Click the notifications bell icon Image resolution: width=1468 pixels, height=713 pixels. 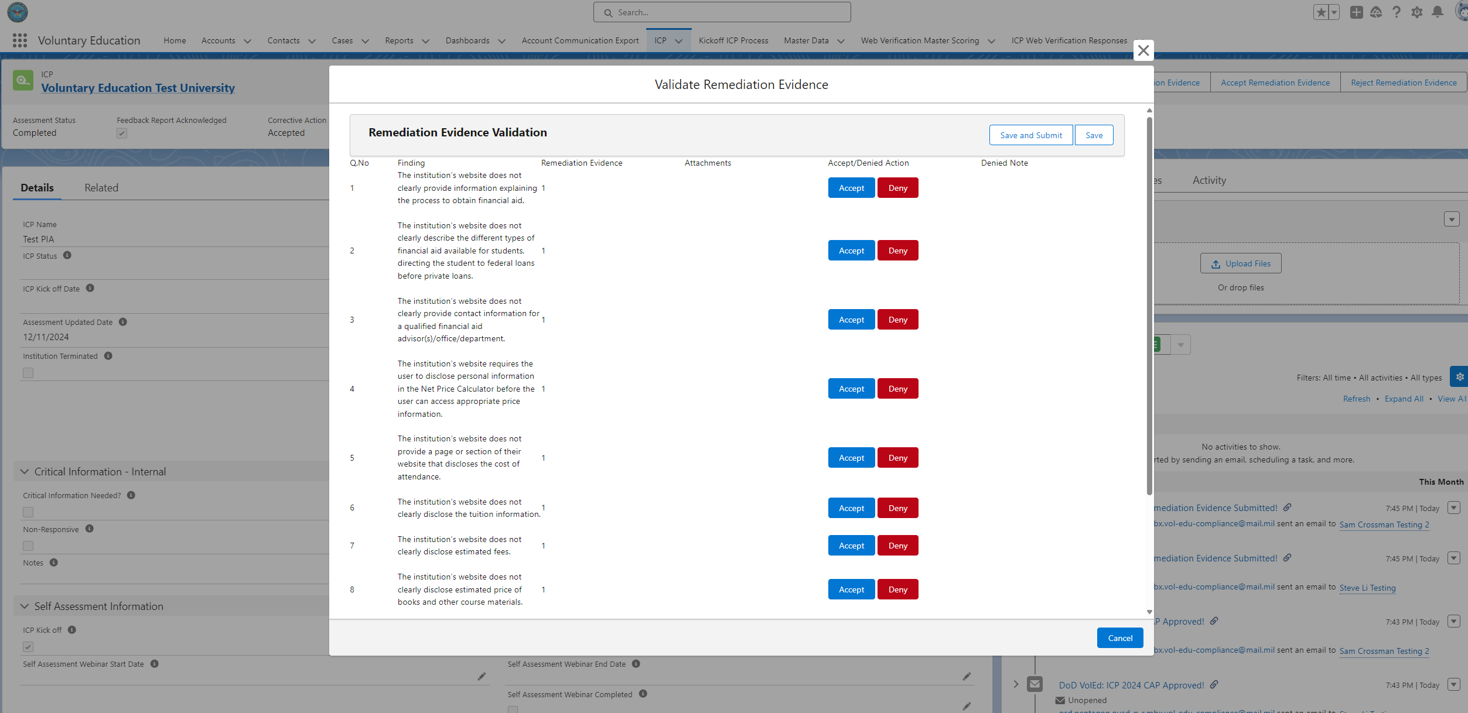coord(1437,12)
